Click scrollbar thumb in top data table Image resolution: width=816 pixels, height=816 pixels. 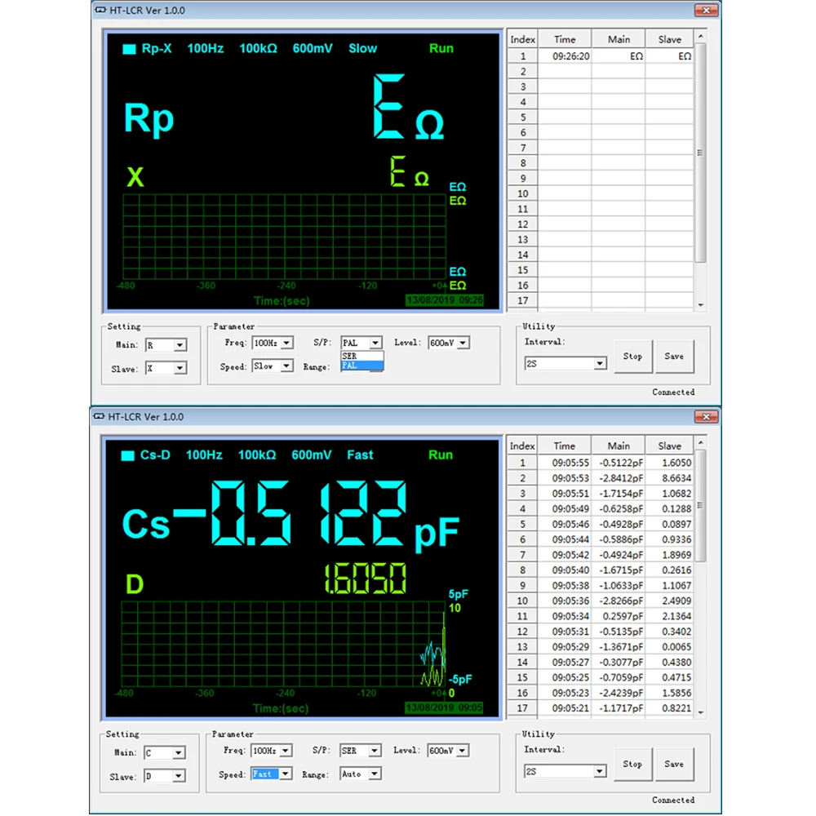click(701, 153)
